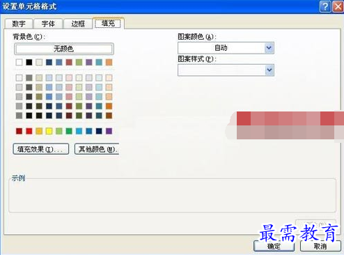344x255 pixels.
Task: Choose dark red in bottom standard colors row
Action: point(19,131)
